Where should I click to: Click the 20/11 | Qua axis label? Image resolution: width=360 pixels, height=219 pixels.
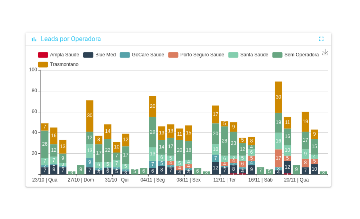(296, 180)
